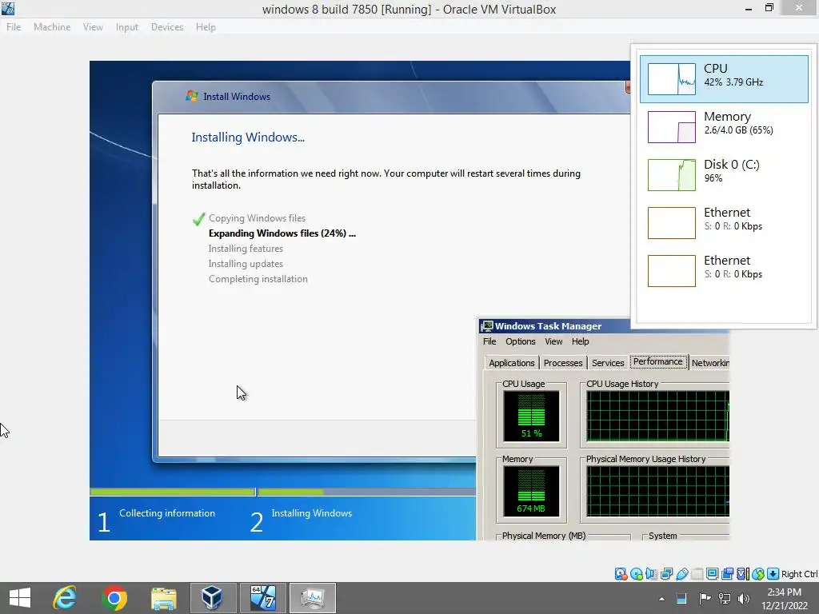Screen dimensions: 819x614
Task: Click the network adapters indicator icon
Action: pos(666,574)
